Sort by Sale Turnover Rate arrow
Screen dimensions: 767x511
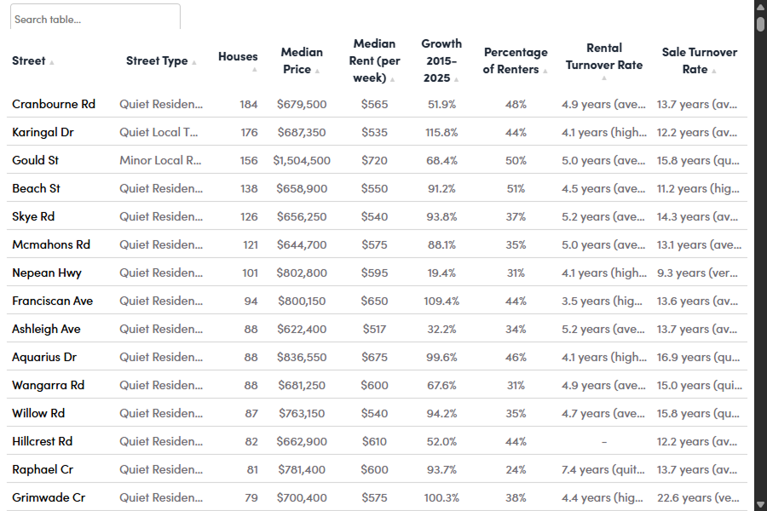point(715,71)
